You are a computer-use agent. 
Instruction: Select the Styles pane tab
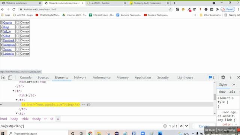[223, 85]
